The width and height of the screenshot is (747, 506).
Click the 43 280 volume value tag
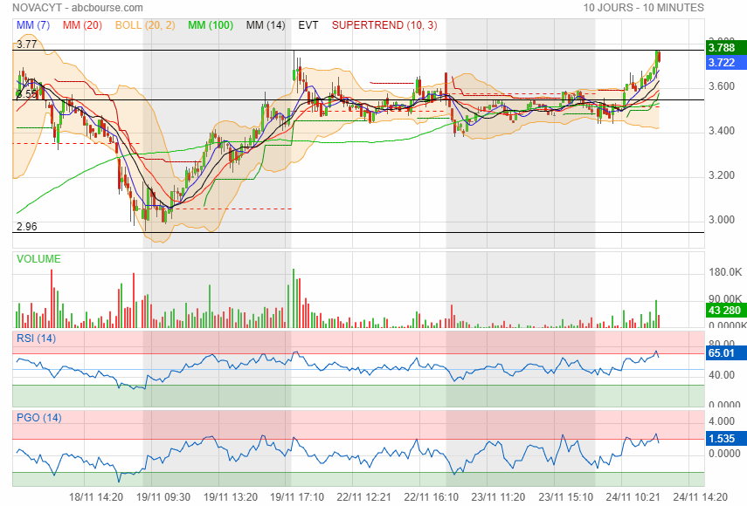point(725,311)
